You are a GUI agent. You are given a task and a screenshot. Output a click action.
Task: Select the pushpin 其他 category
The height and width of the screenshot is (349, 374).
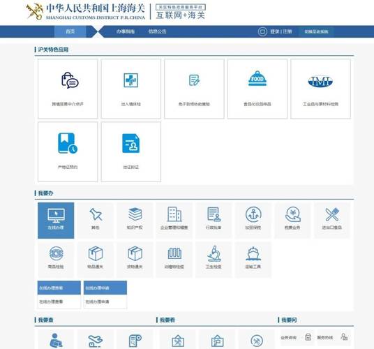click(96, 221)
